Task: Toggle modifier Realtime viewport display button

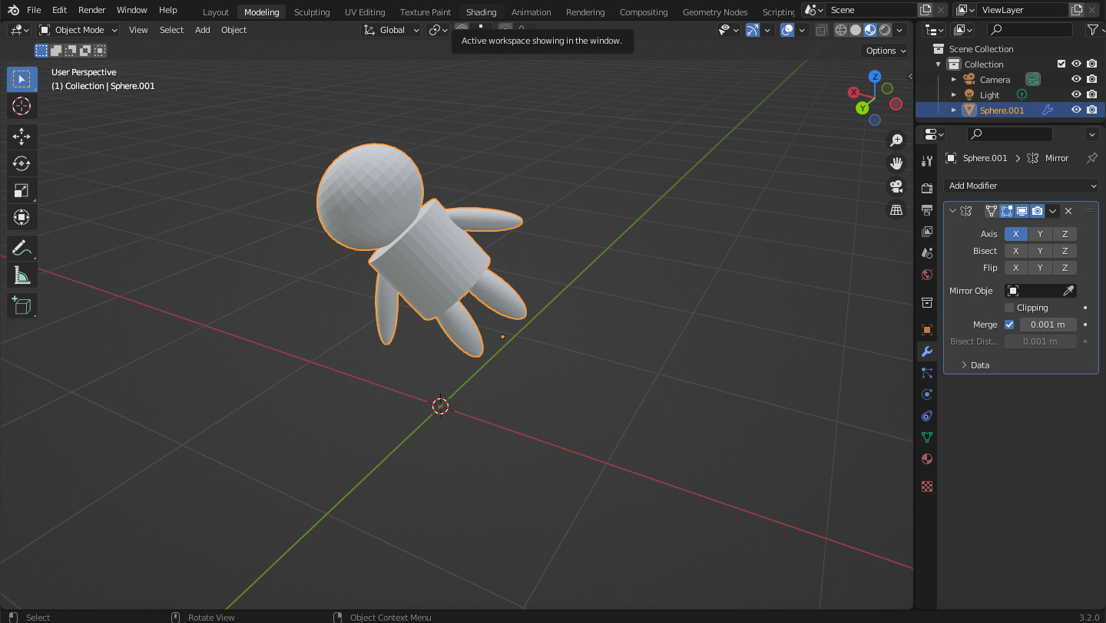Action: [1022, 211]
